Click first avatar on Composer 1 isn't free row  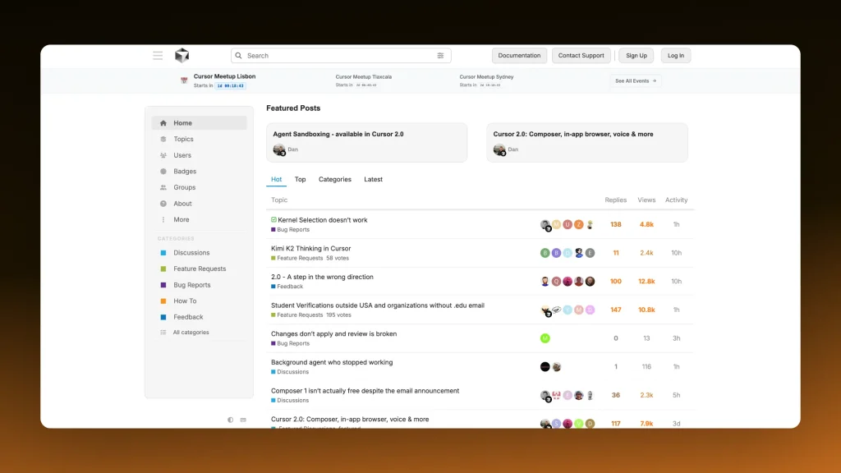(x=545, y=395)
